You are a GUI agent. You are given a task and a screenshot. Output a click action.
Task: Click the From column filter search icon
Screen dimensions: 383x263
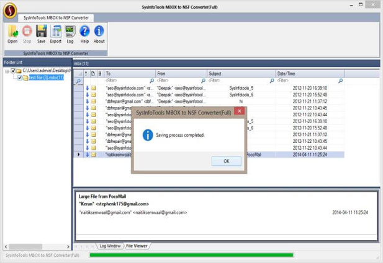[203, 80]
